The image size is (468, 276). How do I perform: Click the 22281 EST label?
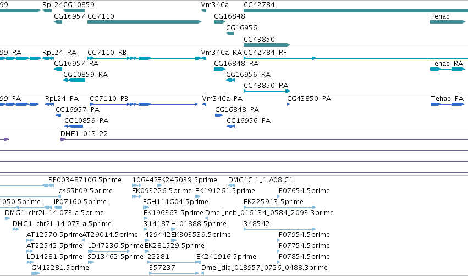[x=158, y=257]
